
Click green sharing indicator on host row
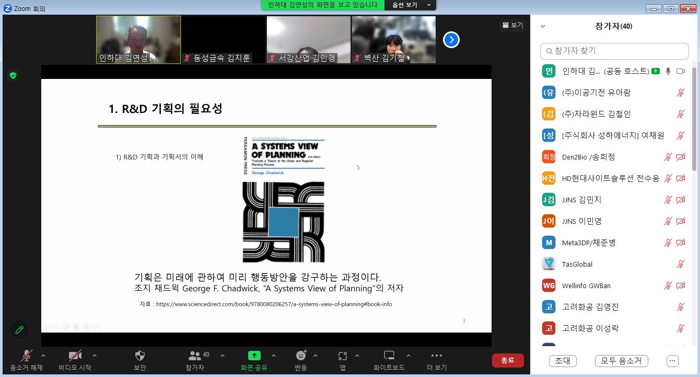[x=656, y=71]
